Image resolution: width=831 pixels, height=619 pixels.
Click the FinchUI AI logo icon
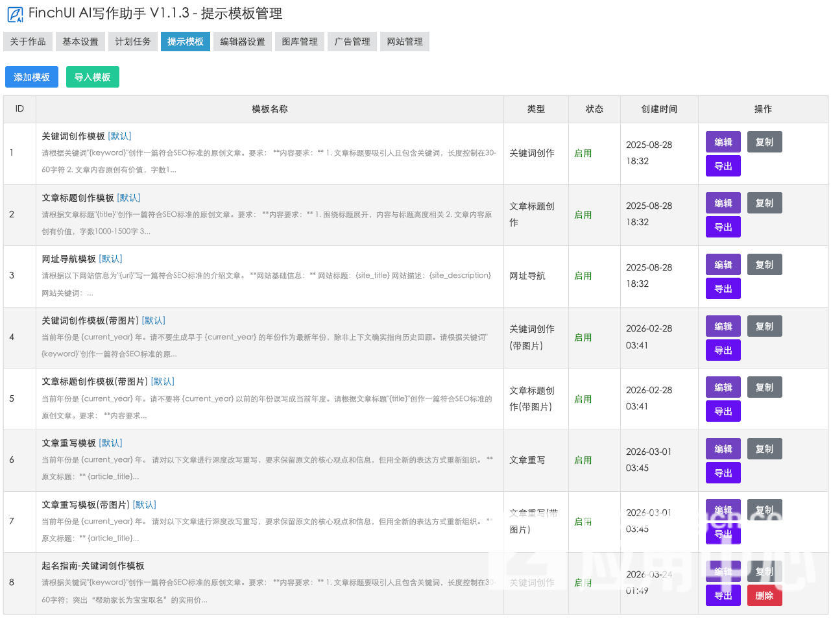(x=15, y=14)
